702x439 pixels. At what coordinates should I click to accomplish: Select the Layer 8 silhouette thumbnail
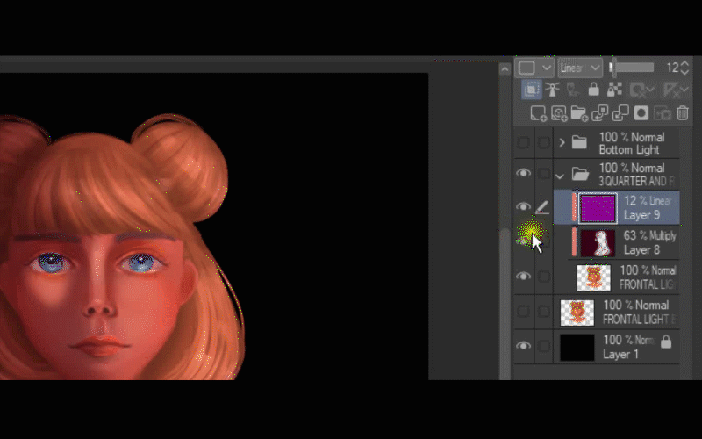[x=598, y=243]
